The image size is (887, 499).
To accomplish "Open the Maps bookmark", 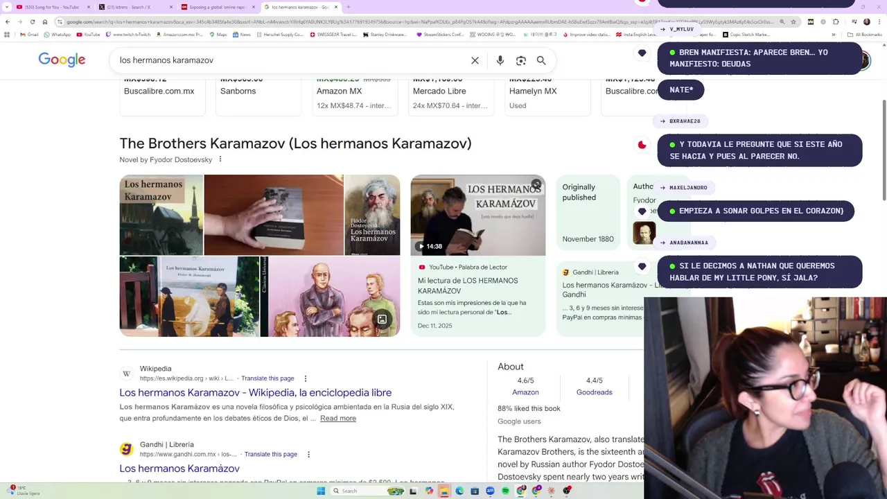I will point(218,34).
